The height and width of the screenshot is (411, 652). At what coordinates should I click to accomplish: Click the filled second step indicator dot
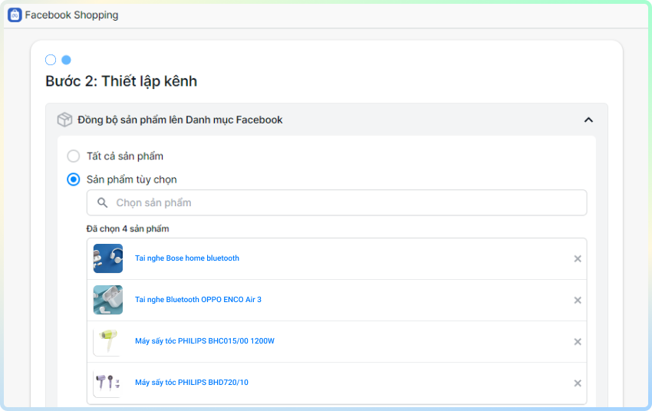click(66, 60)
